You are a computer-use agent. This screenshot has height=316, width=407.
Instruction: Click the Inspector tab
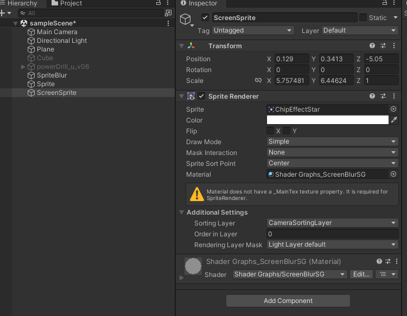tap(199, 3)
